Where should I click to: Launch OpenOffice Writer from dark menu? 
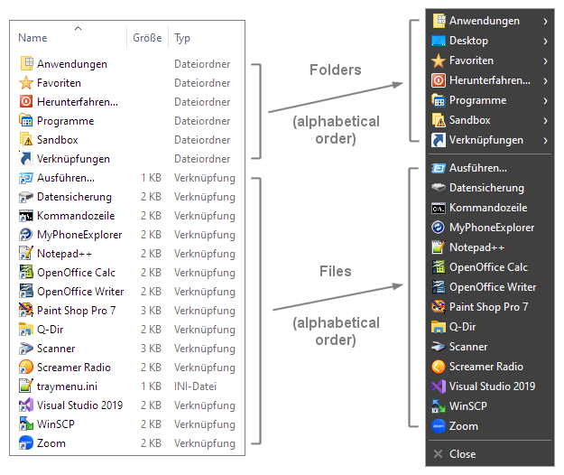[x=490, y=287]
